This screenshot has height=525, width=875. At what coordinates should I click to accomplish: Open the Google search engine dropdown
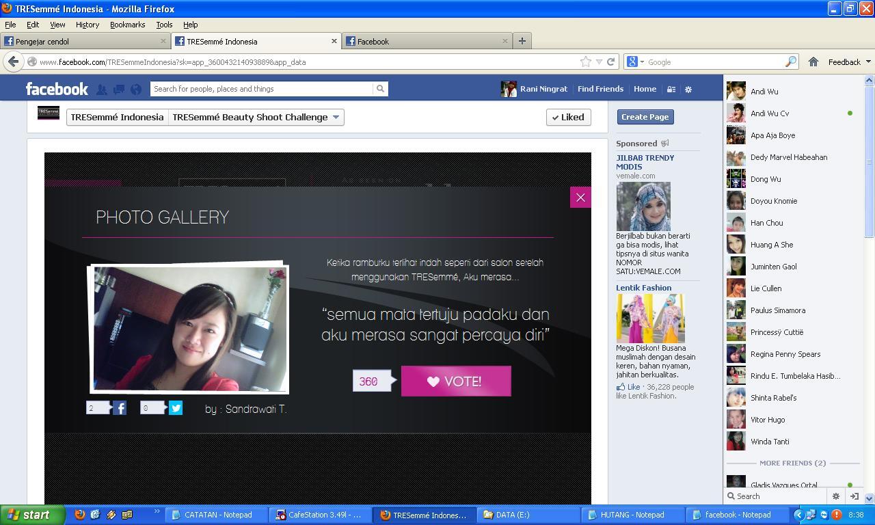tap(635, 62)
